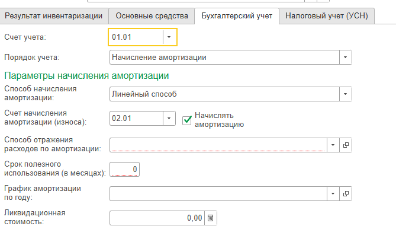The image size is (396, 242).
Task: Open dropdown arrow next to account 02.01
Action: click(x=169, y=119)
